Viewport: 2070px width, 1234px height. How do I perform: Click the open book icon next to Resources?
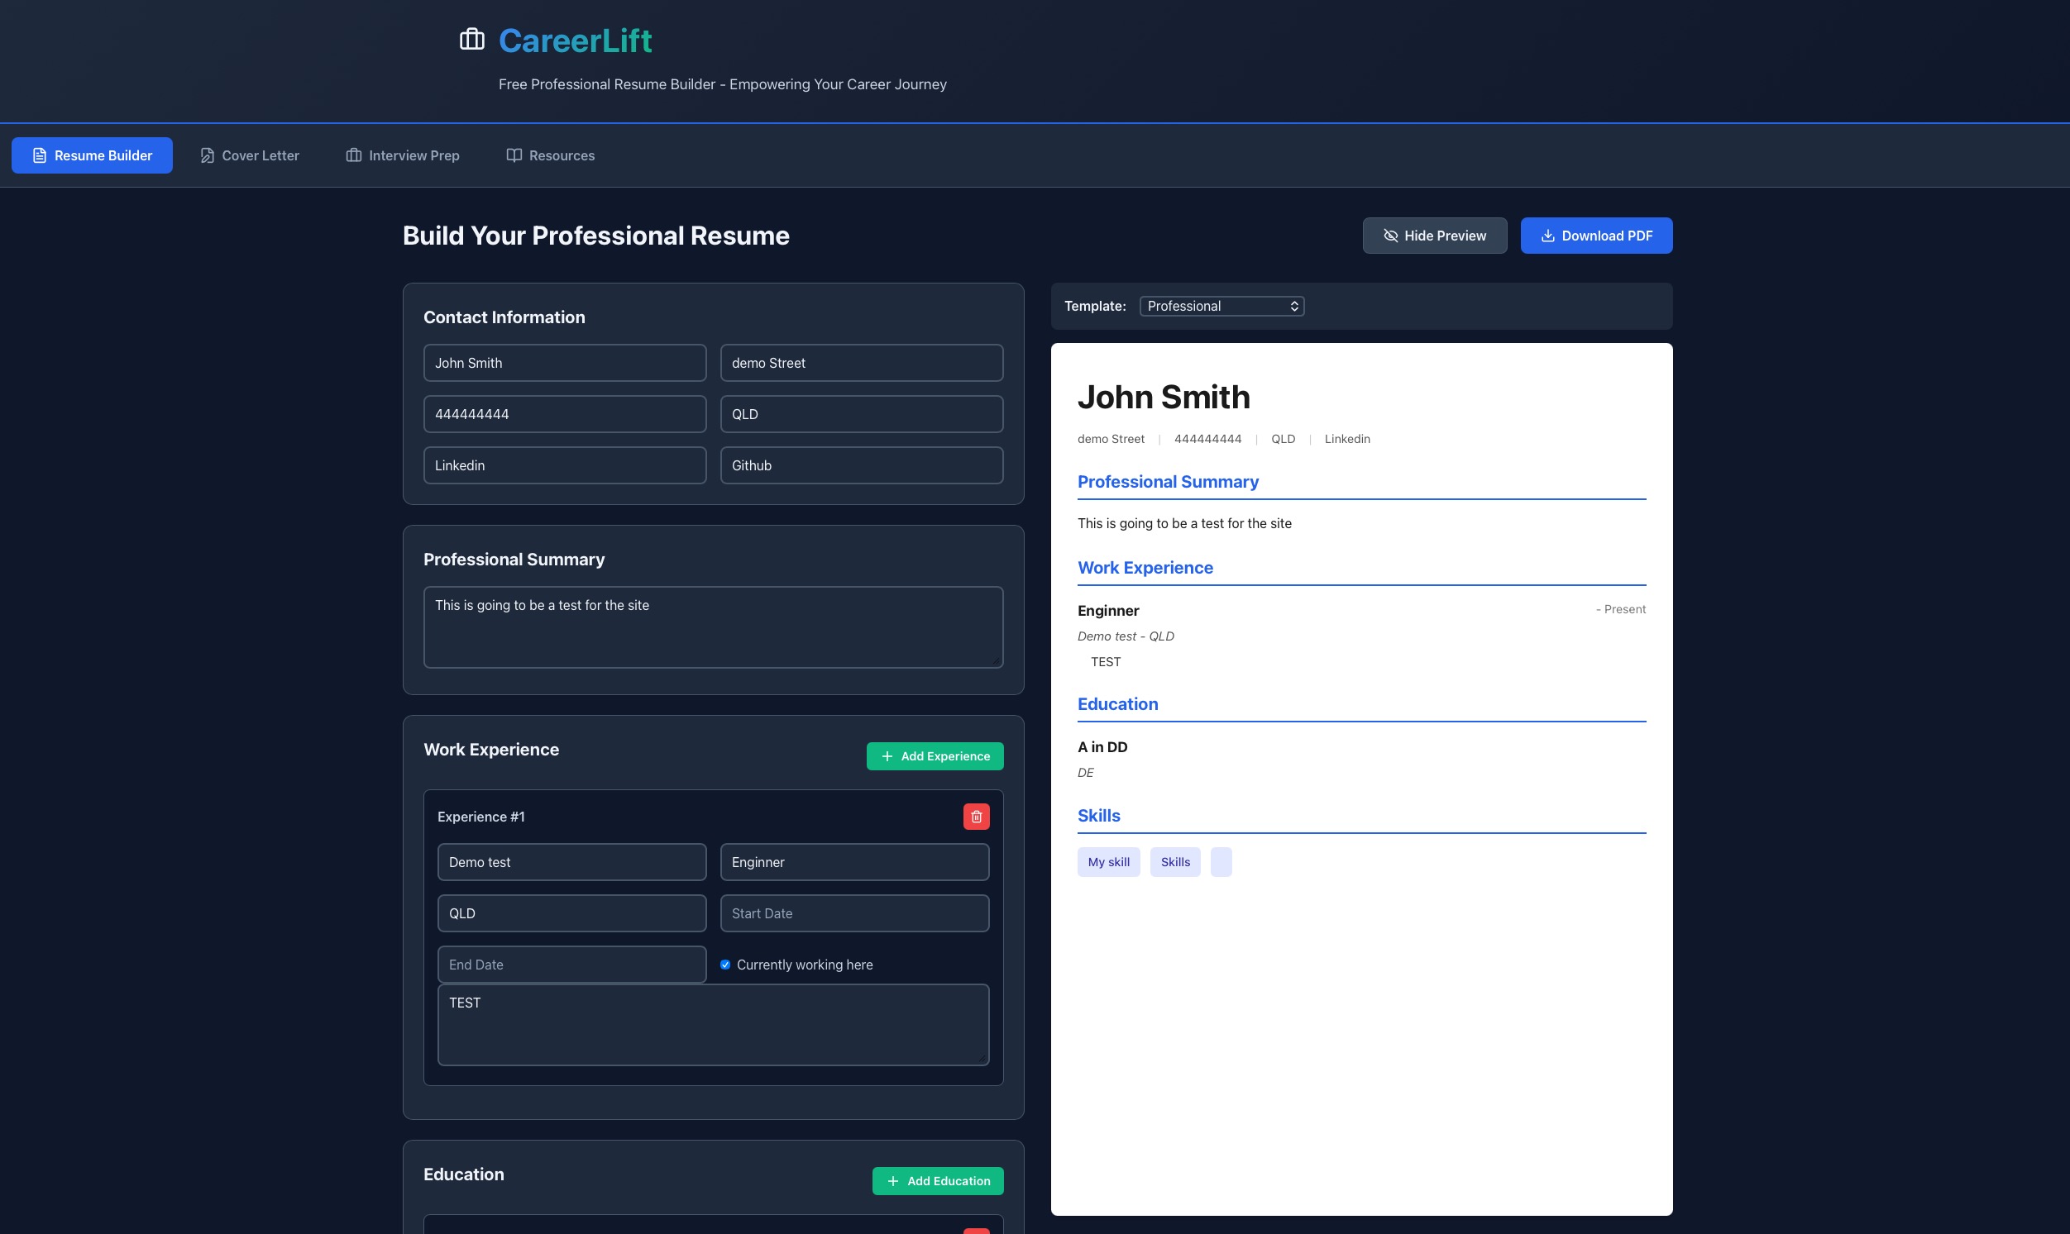514,155
